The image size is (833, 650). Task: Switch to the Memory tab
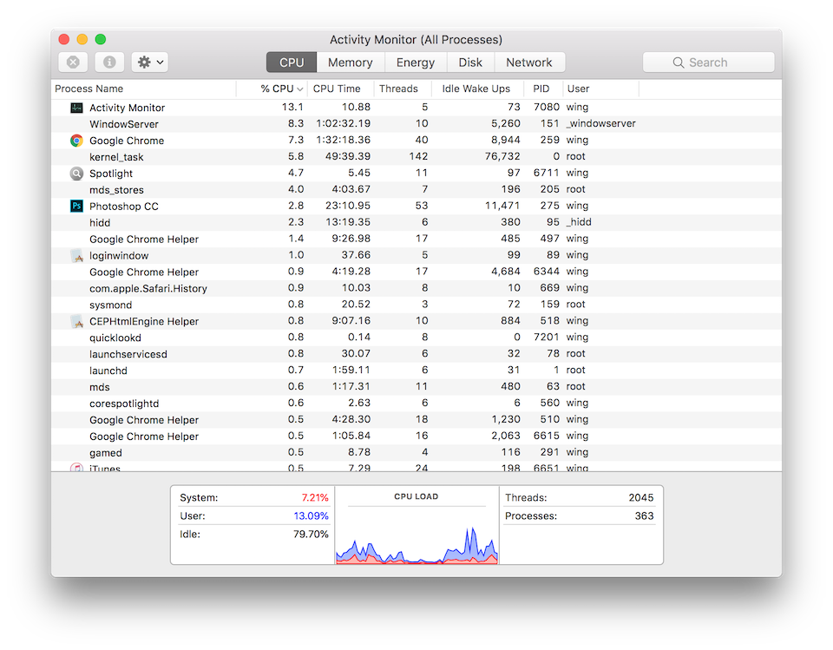[350, 62]
